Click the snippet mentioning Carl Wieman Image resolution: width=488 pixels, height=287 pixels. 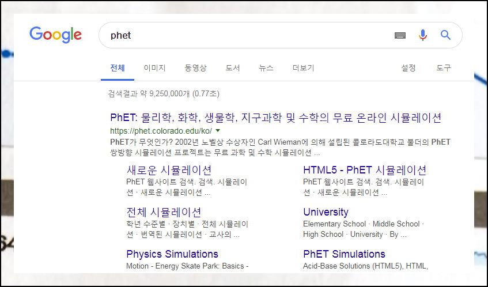[x=280, y=147]
